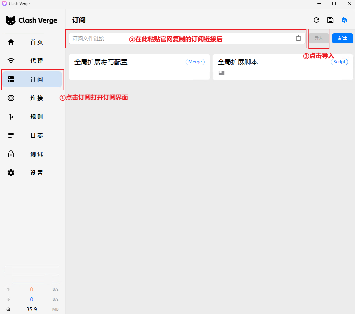Screen dimensions: 355x314
Task: Open the 连接 connections page
Action: (x=32, y=98)
